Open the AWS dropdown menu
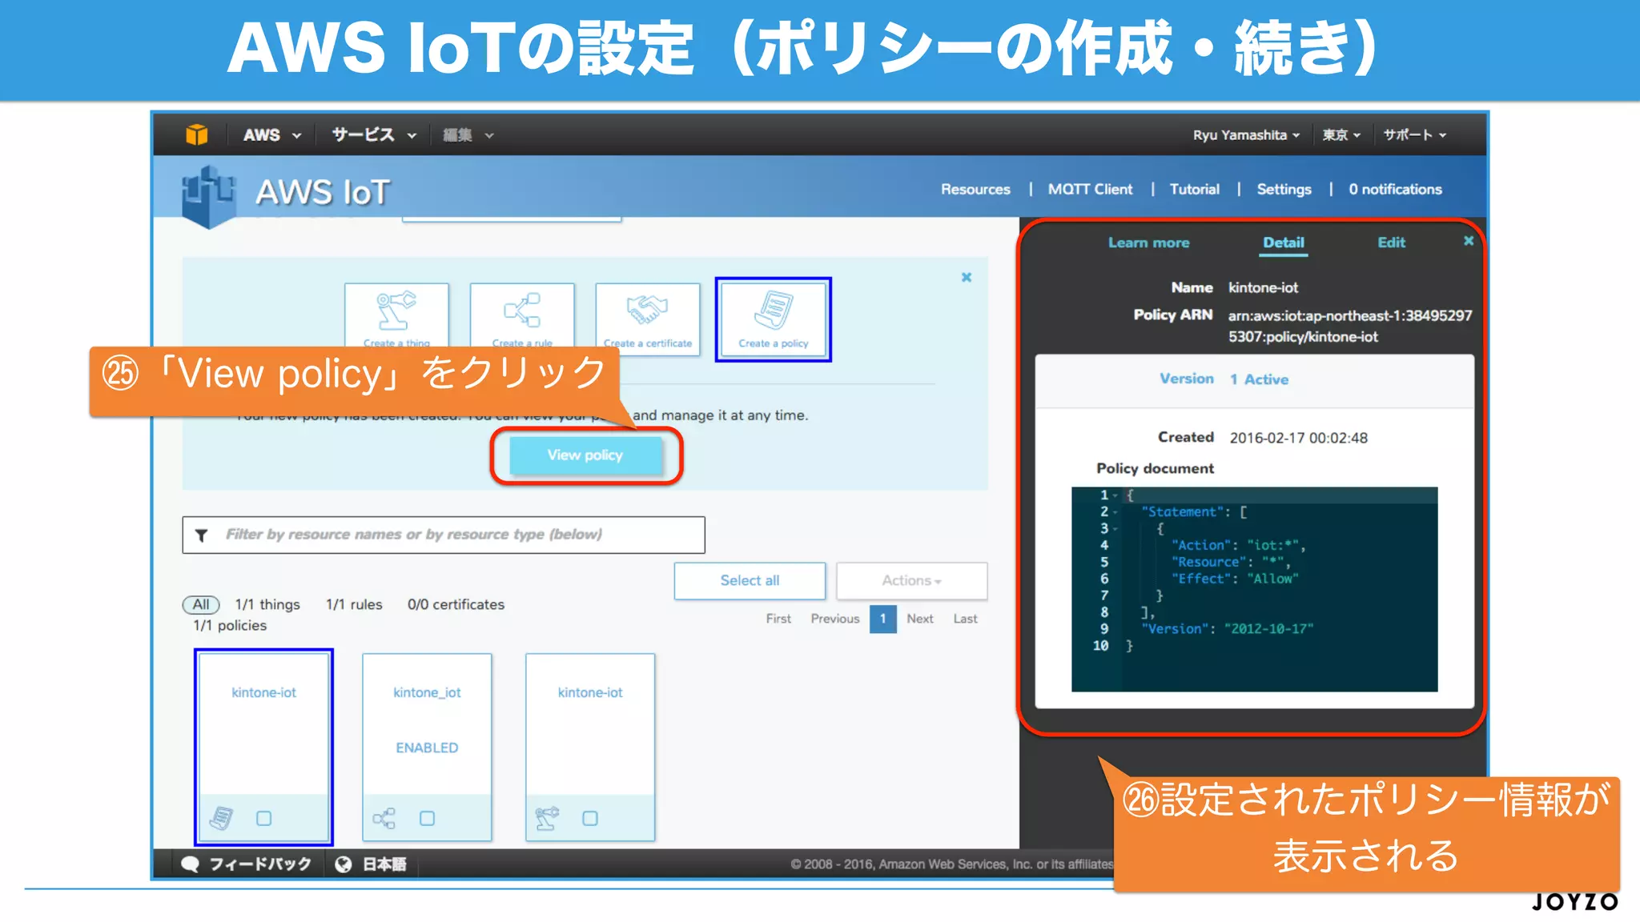Screen dimensions: 1640x922 click(x=272, y=135)
